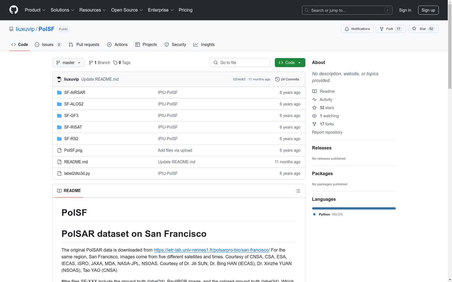The height and width of the screenshot is (282, 452).
Task: Open the Insights tab
Action: 204,45
